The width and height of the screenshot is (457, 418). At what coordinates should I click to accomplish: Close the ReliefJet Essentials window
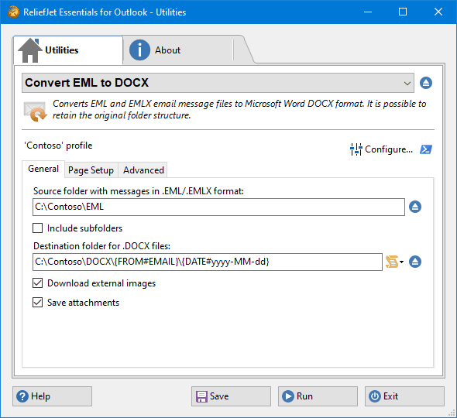point(438,12)
